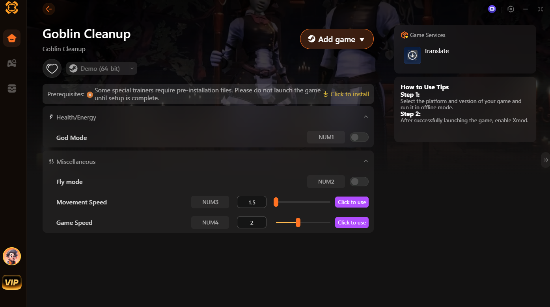Click to use Movement Speed
550x307 pixels.
(x=352, y=202)
